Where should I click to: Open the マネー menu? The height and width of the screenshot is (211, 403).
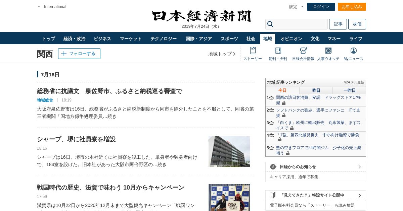click(x=334, y=39)
